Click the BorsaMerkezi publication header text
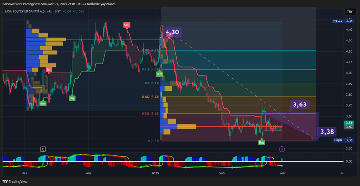This screenshot has width=360, height=186. tap(59, 4)
